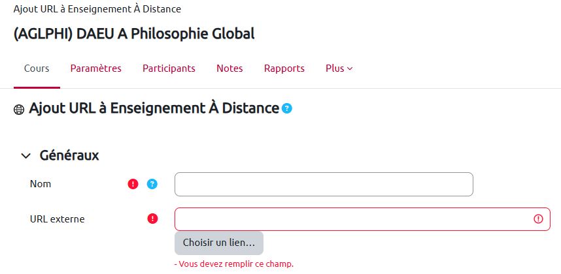Image resolution: width=561 pixels, height=274 pixels.
Task: Open help icon next to page heading
Action: point(286,108)
